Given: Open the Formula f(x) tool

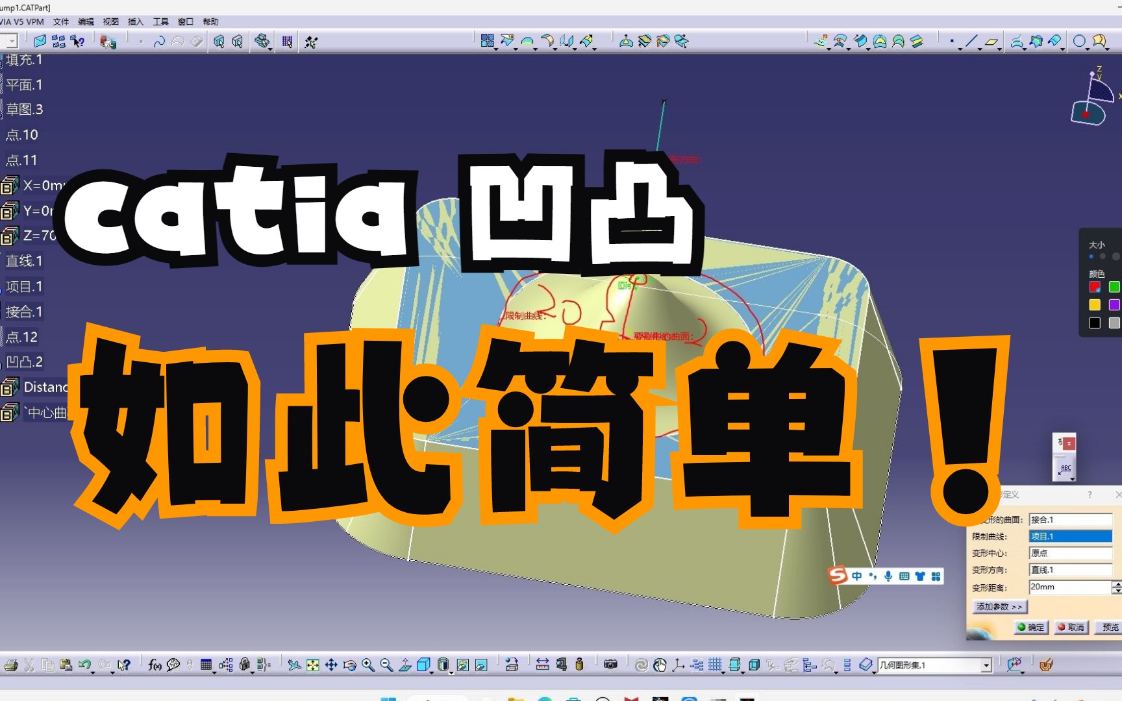Looking at the screenshot, I should click(155, 665).
